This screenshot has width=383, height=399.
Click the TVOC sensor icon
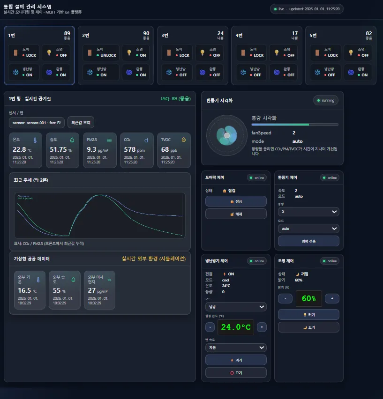point(183,140)
